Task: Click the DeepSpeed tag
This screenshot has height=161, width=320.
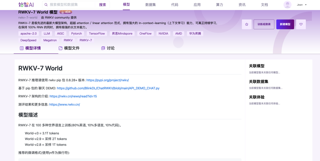Action: point(28,40)
